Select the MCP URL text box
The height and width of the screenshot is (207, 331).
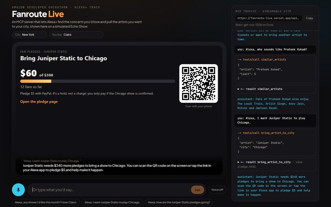(x=269, y=18)
